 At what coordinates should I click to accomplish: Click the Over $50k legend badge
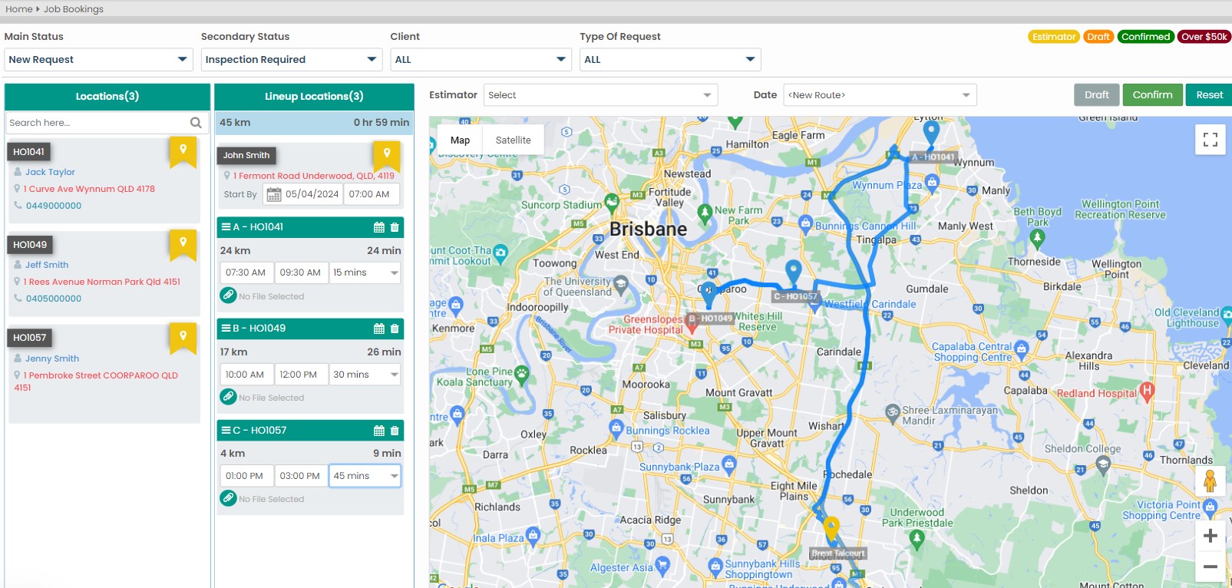(x=1204, y=37)
